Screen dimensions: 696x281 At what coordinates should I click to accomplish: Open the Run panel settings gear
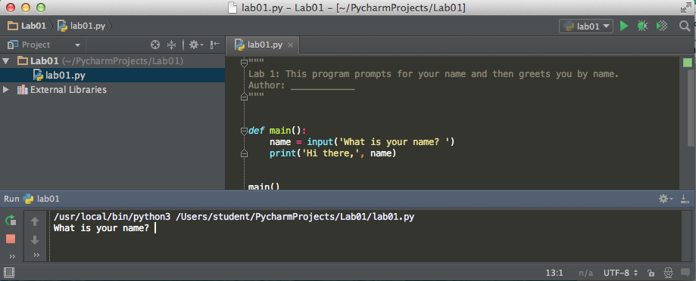[665, 199]
